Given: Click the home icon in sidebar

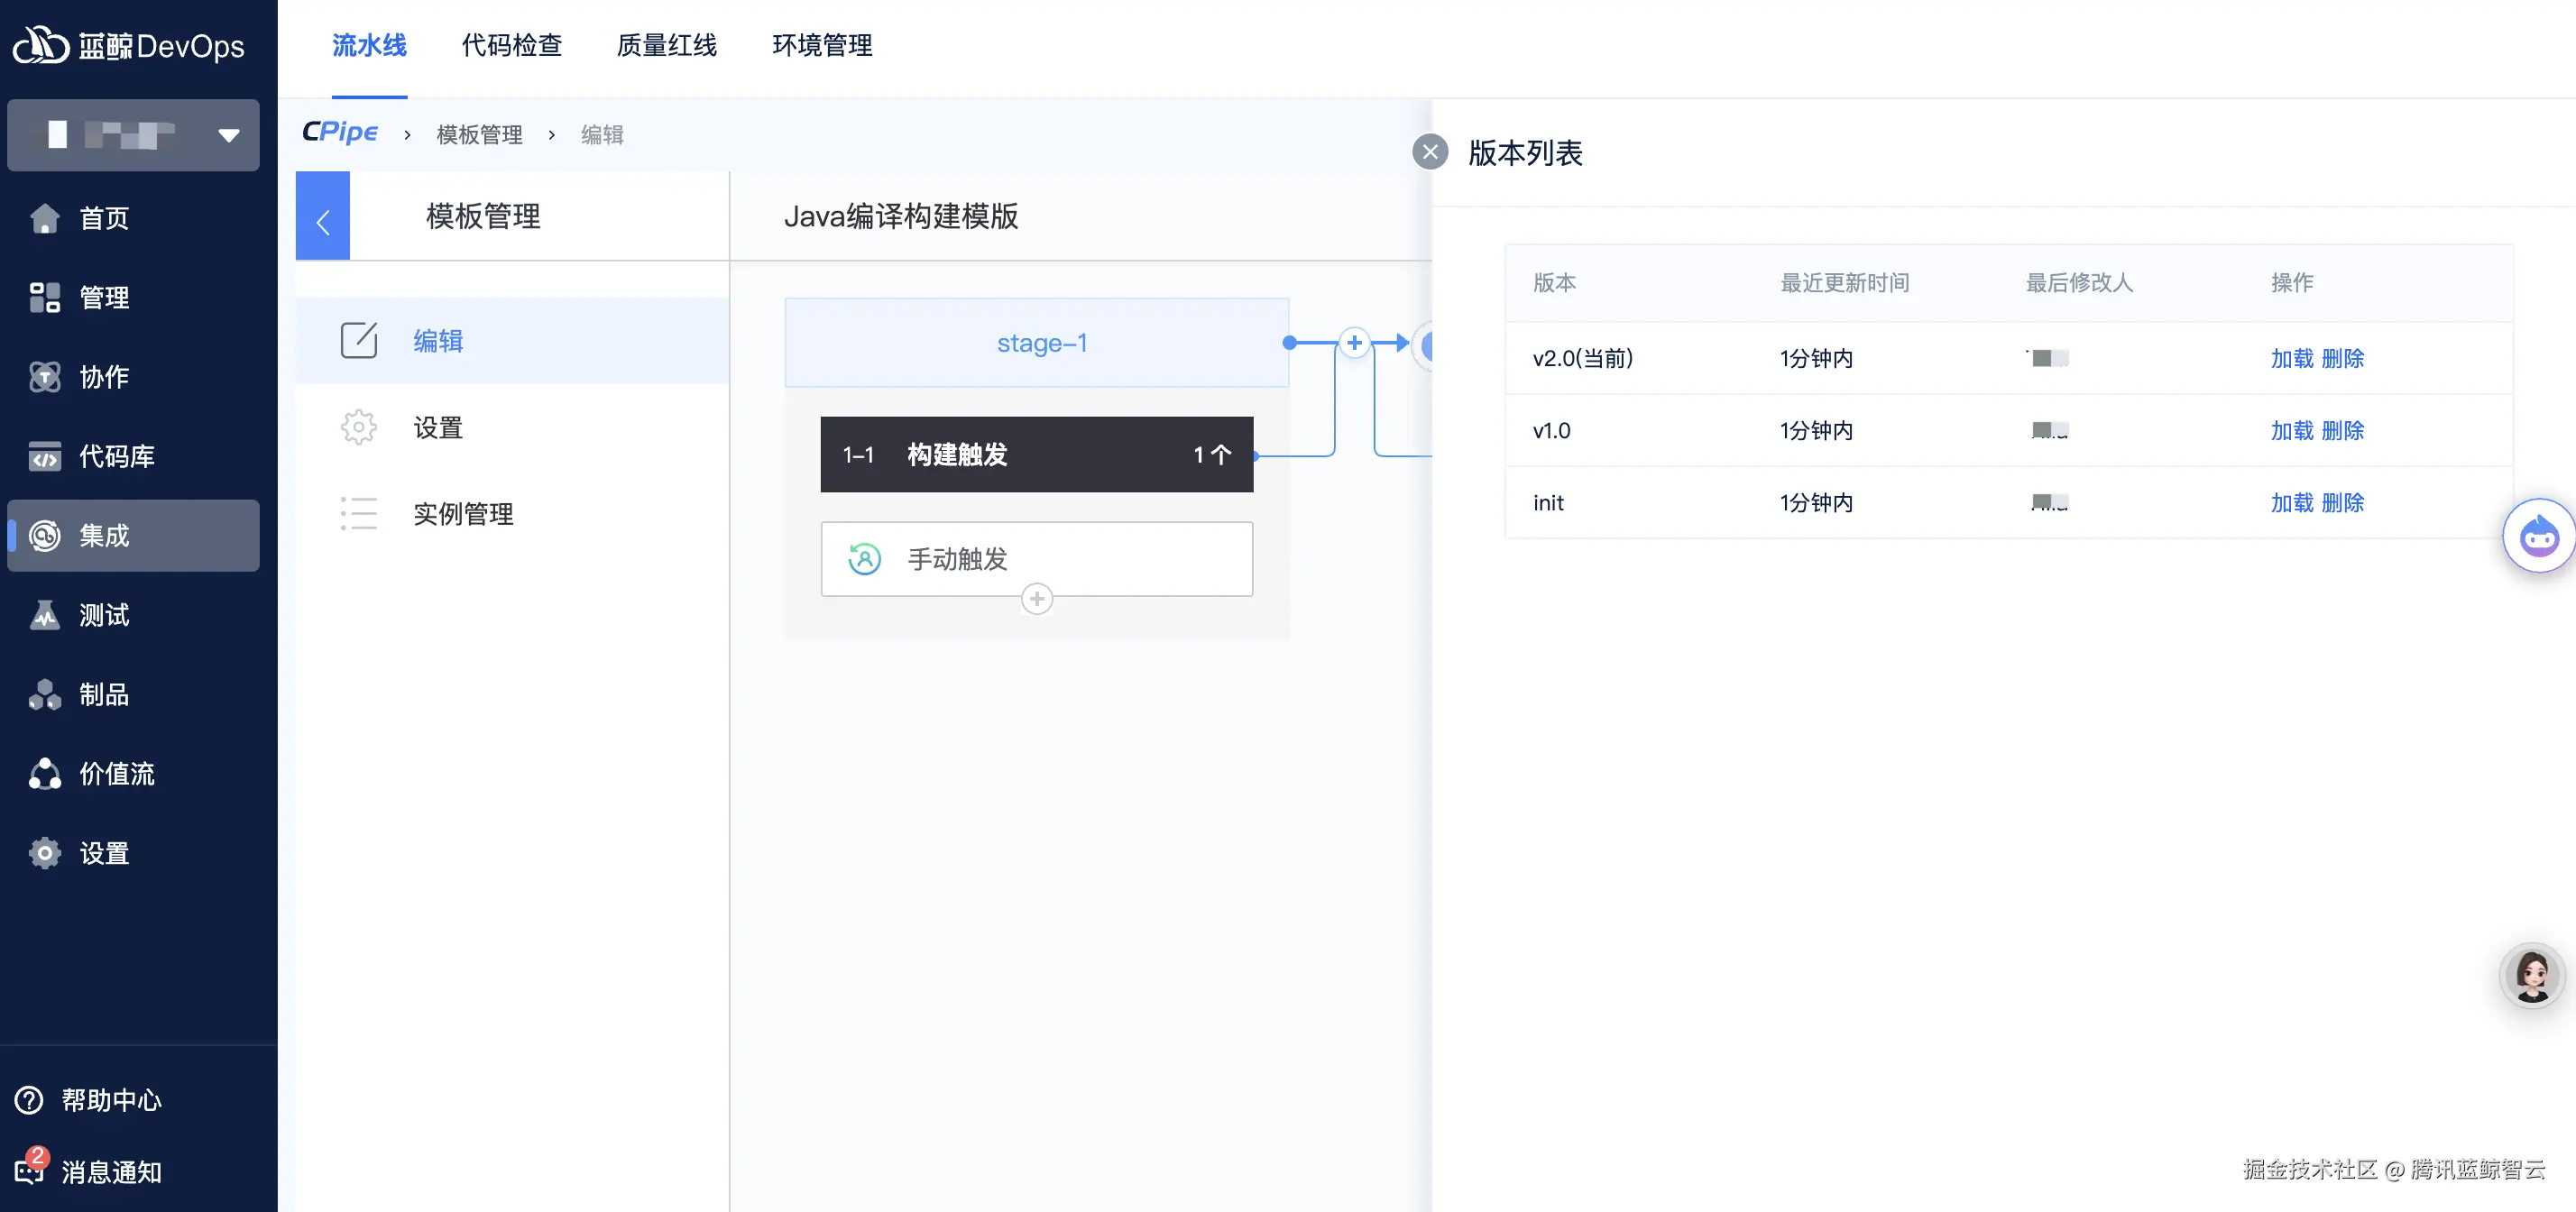Looking at the screenshot, I should [x=45, y=218].
